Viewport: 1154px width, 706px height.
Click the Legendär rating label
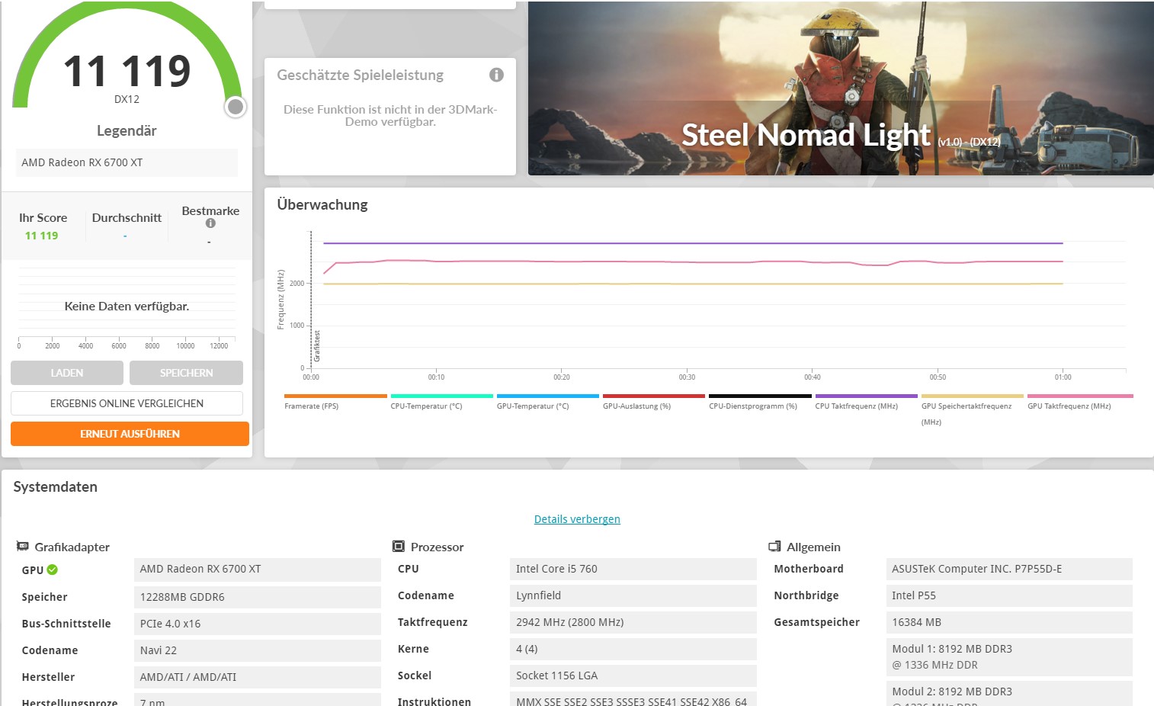pos(127,130)
